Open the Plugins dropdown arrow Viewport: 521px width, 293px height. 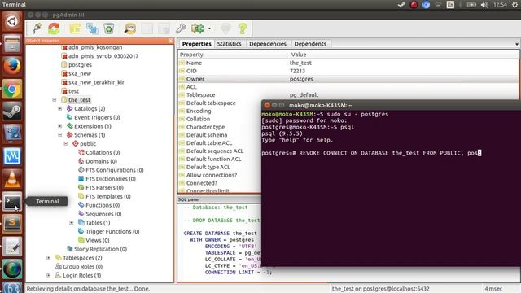click(x=209, y=28)
